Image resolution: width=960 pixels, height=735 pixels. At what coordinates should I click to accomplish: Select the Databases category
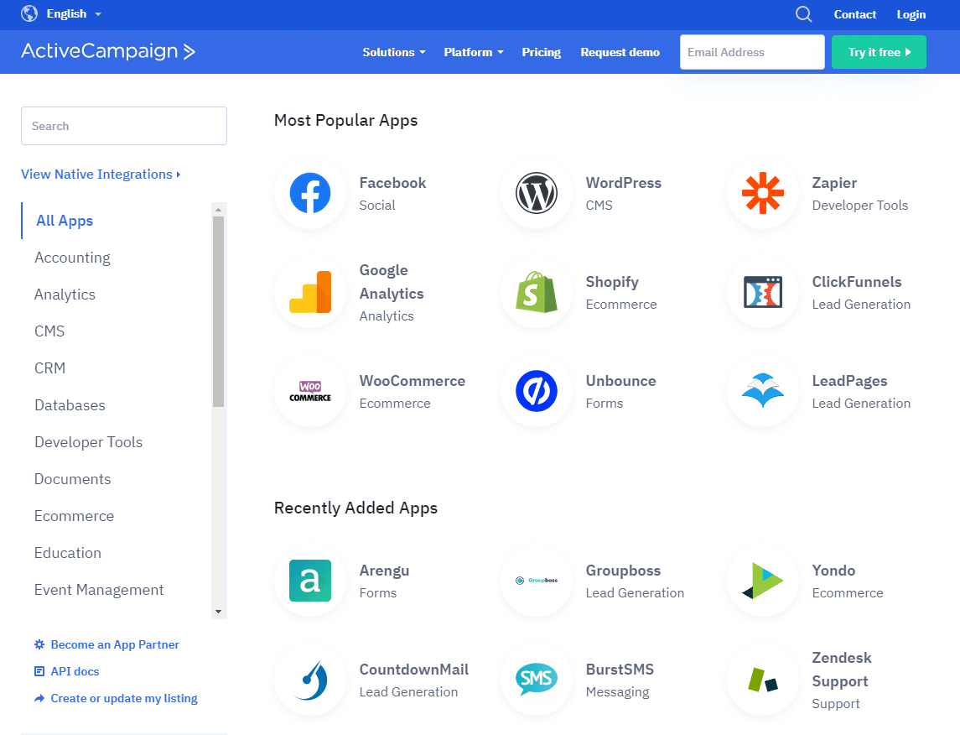pos(70,405)
